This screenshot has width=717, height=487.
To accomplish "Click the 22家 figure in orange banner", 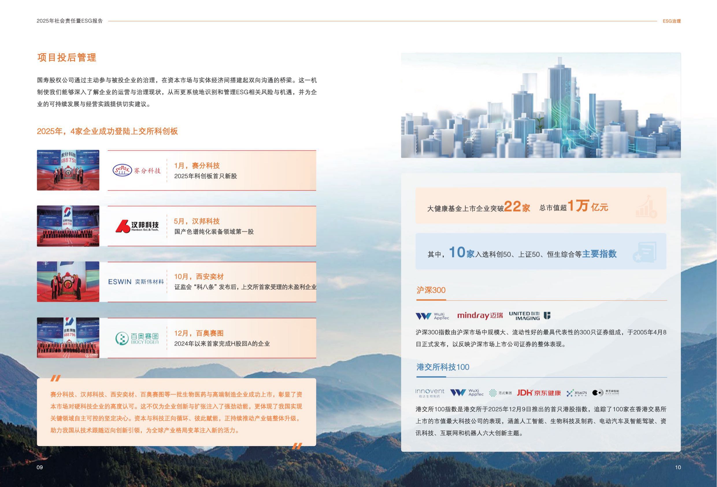I will coord(517,206).
